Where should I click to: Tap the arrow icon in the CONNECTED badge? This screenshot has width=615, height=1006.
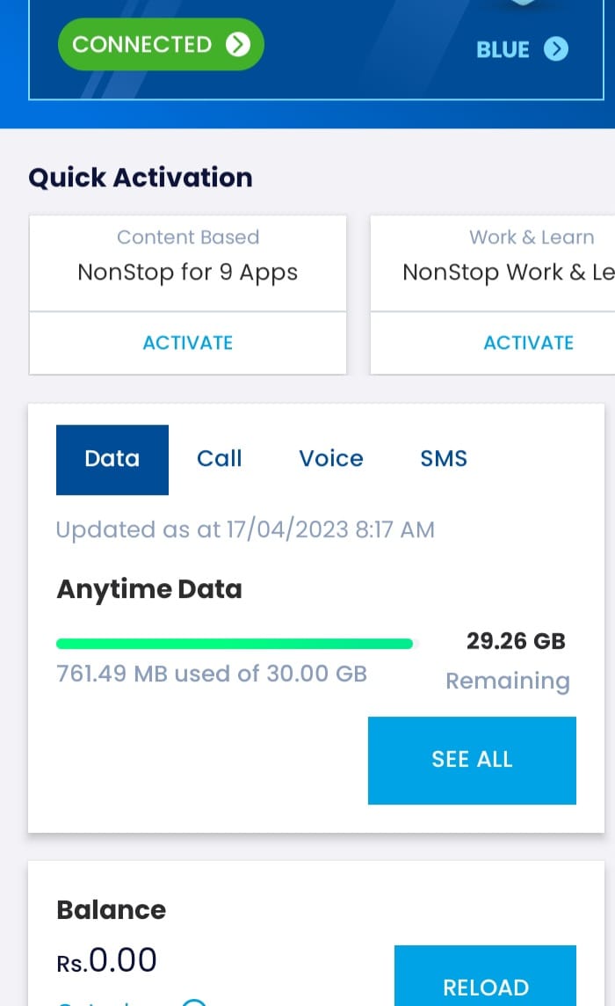238,44
